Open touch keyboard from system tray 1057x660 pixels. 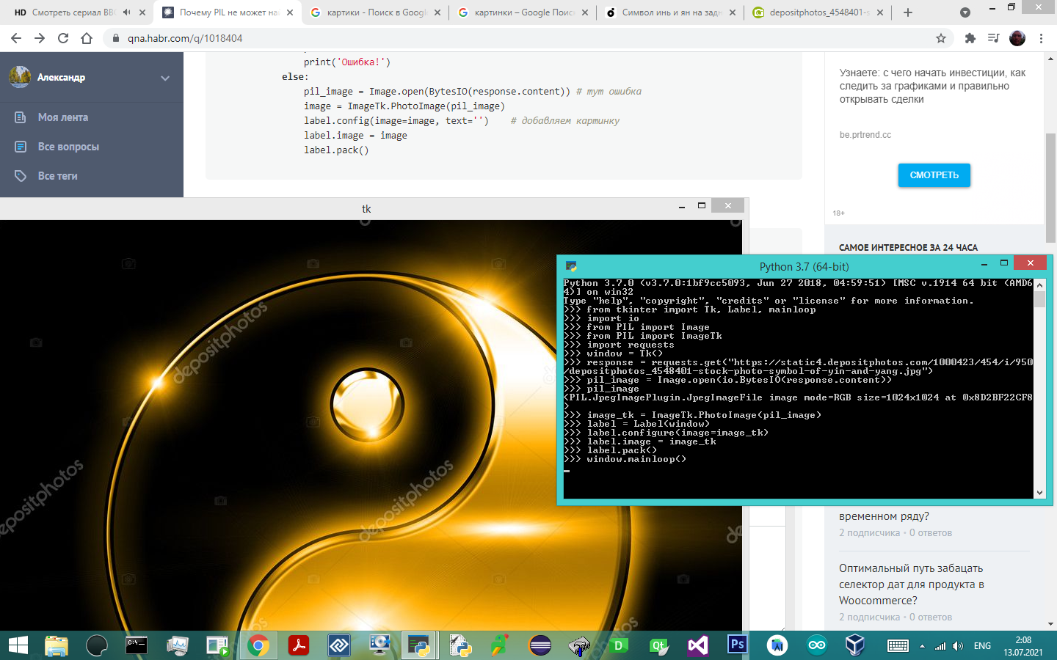coord(898,646)
